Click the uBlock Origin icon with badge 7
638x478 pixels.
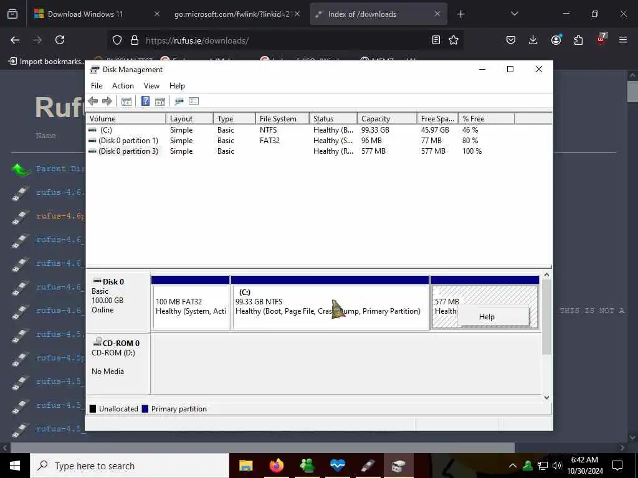(x=601, y=39)
